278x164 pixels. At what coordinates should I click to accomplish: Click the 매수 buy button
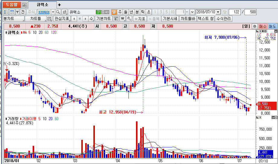263,26
